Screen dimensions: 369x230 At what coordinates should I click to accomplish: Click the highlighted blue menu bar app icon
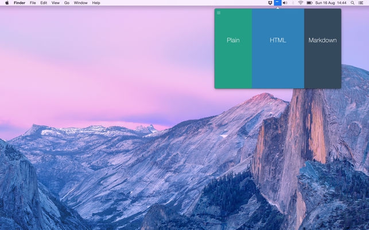pos(278,3)
